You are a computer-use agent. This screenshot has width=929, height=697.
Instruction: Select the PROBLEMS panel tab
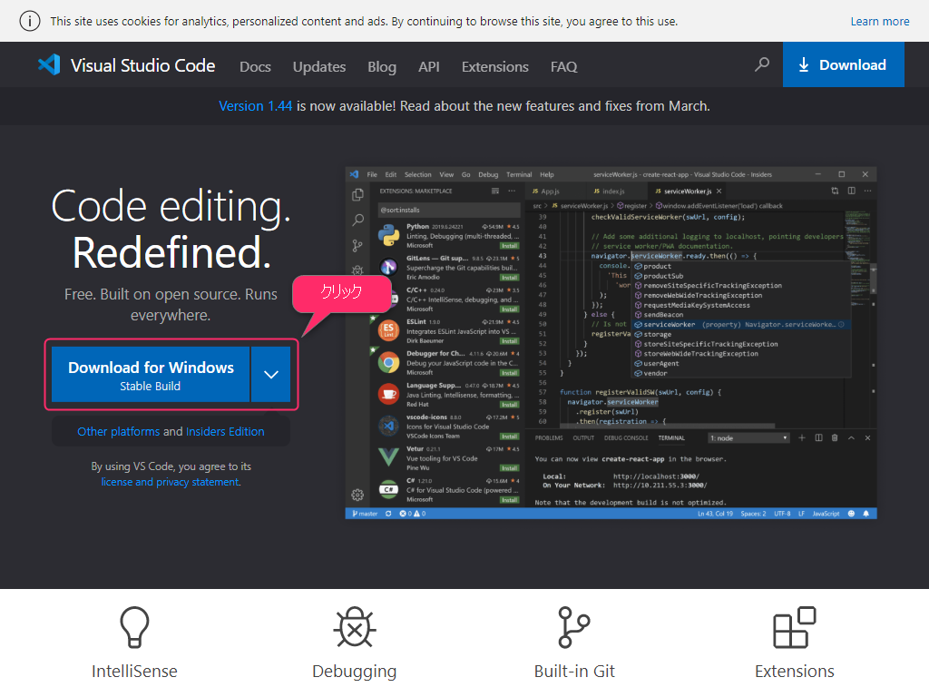pyautogui.click(x=549, y=438)
